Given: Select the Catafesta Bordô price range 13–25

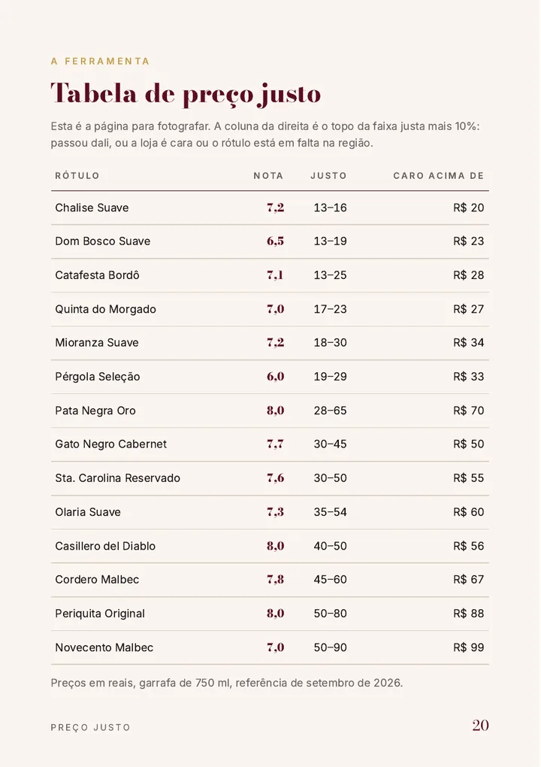Looking at the screenshot, I should 331,275.
